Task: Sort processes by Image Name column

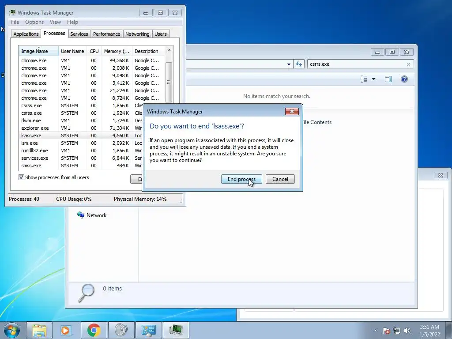Action: [39, 51]
